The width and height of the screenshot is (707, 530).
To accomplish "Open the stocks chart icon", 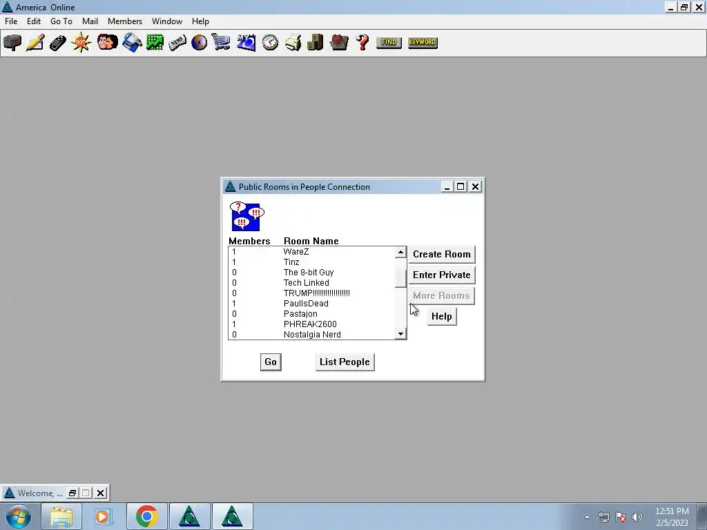I will 155,42.
